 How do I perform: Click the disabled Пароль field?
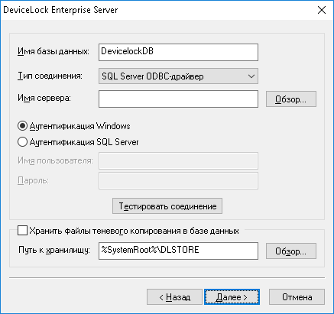(178, 181)
